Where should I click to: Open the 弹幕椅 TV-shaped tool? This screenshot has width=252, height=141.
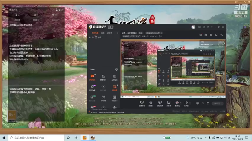click(x=103, y=98)
